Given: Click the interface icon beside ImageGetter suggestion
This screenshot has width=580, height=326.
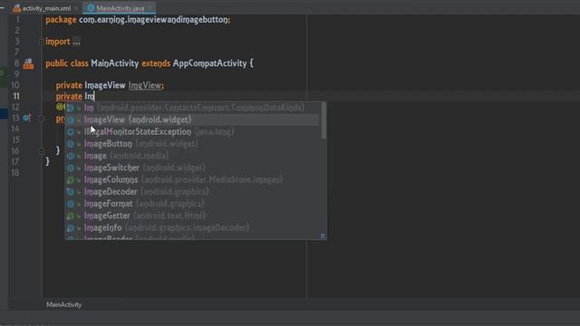Looking at the screenshot, I should pyautogui.click(x=71, y=216).
